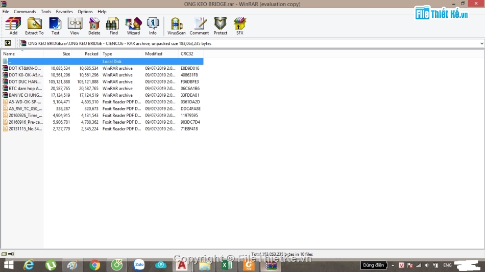Viewport: 485px width, 272px height.
Task: Select the 20160926_Time PDF file
Action: point(103,116)
